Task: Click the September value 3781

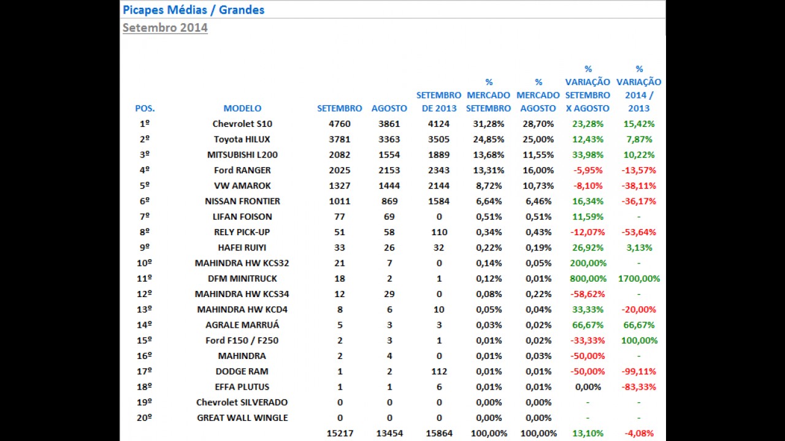Action: point(340,139)
